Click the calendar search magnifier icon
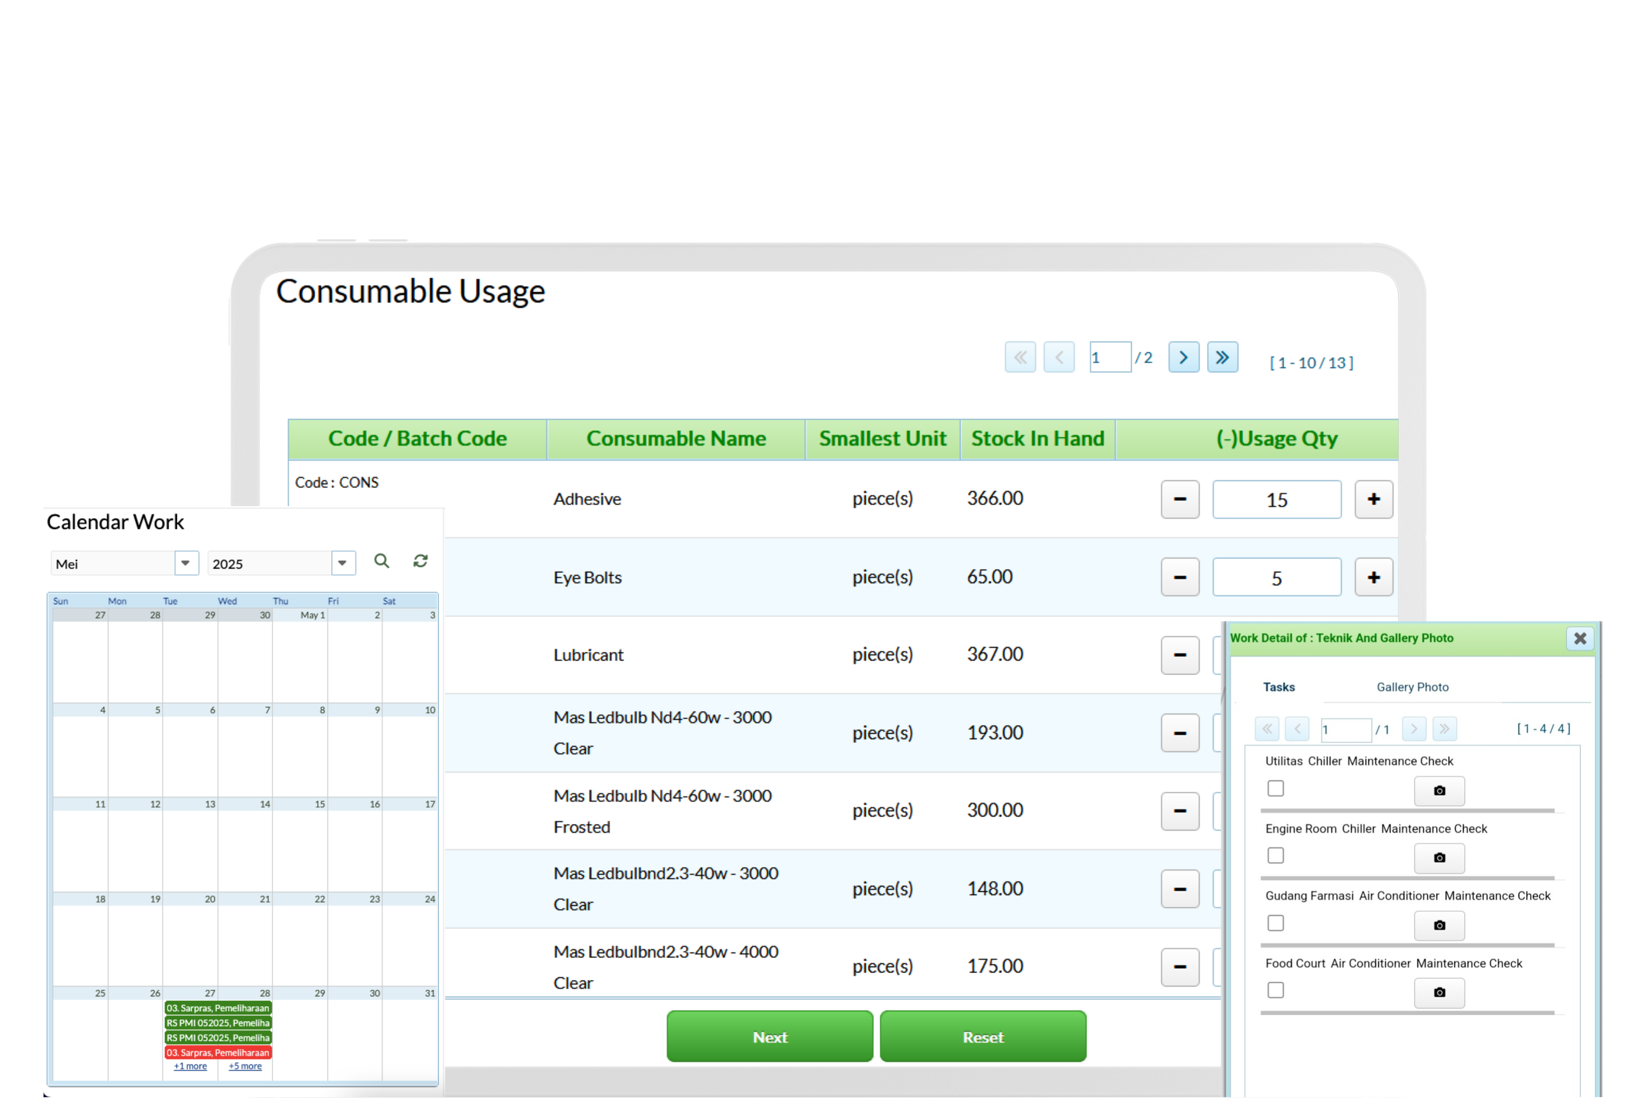This screenshot has width=1646, height=1098. click(381, 562)
